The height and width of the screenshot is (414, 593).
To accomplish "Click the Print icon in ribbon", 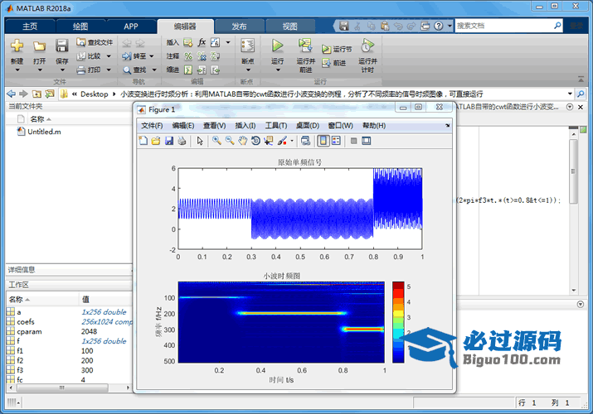I will pos(81,70).
